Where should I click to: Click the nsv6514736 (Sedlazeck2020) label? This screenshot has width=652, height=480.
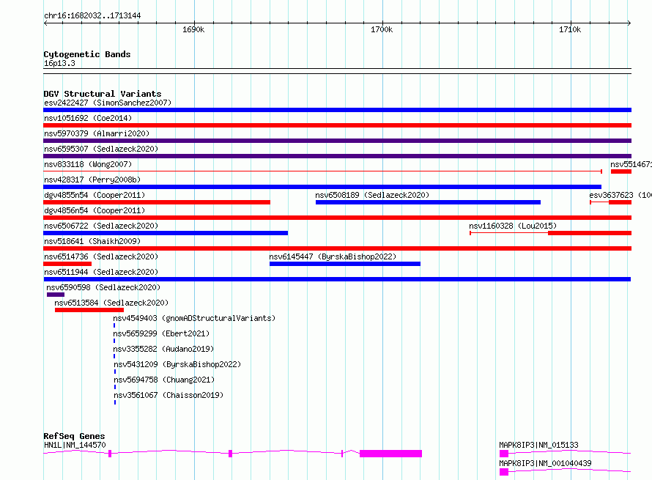(101, 256)
